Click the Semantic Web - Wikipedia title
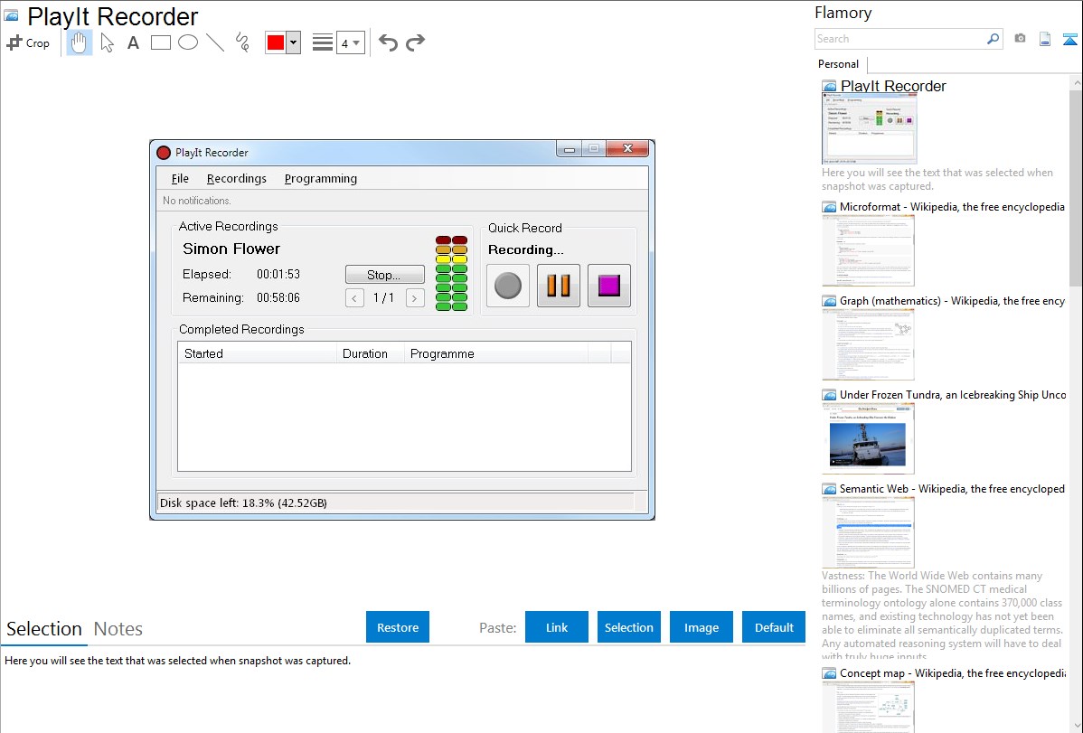Screen dimensions: 1083x733 point(952,488)
